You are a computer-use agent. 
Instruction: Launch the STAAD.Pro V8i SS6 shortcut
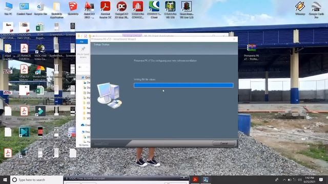(x=170, y=10)
